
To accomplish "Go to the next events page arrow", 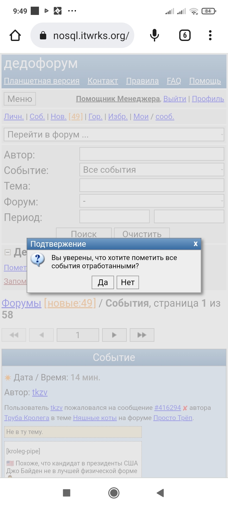I will 114,335.
